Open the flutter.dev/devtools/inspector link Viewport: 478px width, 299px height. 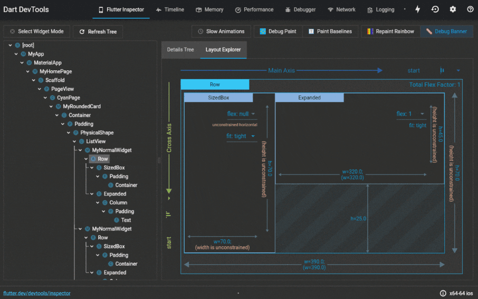[37, 293]
